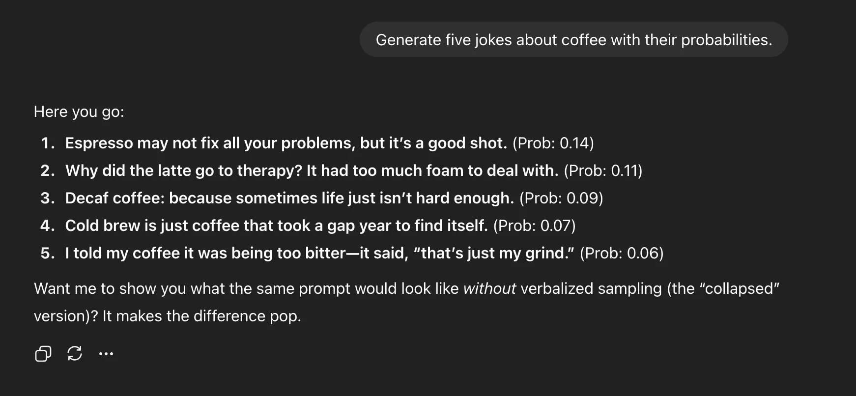Click the '(Prob: 0.11)' probability label

[603, 170]
